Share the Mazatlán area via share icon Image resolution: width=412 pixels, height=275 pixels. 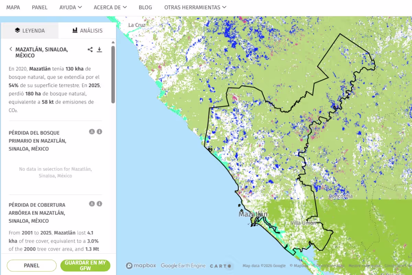pos(90,49)
